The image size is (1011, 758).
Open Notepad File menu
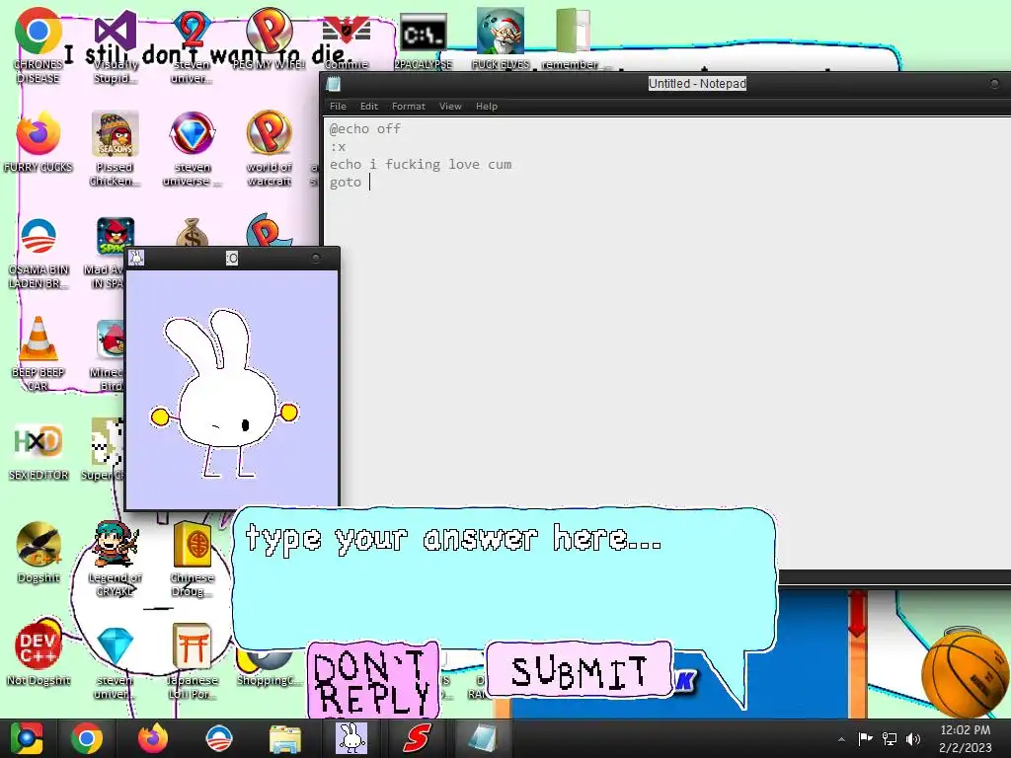(x=338, y=107)
